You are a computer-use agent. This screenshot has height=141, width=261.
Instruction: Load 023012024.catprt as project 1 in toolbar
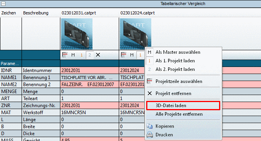pos(140,55)
